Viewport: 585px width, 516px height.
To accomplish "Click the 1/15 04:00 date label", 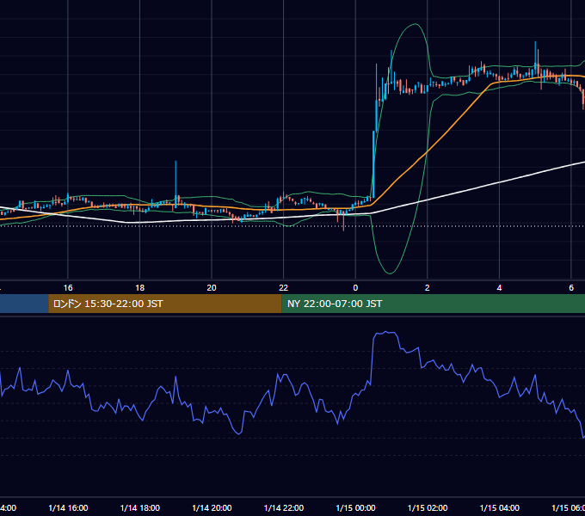I will [500, 508].
